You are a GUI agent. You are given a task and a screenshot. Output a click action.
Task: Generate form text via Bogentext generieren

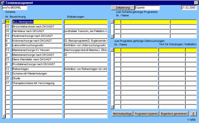(174, 114)
